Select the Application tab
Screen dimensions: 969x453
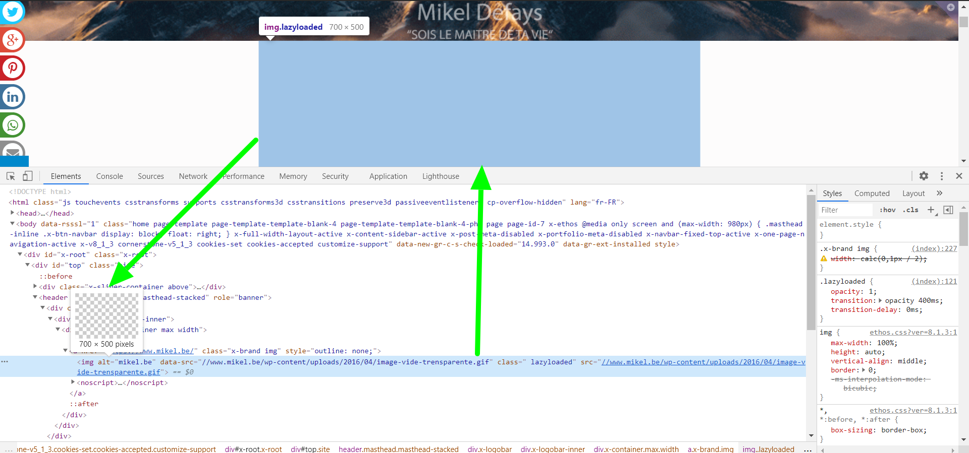click(388, 176)
